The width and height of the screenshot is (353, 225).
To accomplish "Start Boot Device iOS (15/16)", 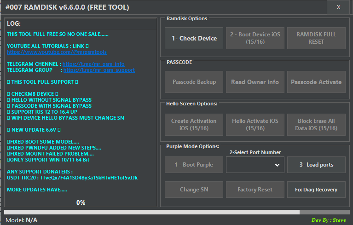I will click(x=255, y=38).
